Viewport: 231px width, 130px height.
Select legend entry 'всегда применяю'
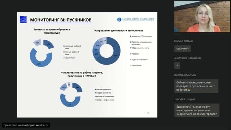[x=103, y=89]
